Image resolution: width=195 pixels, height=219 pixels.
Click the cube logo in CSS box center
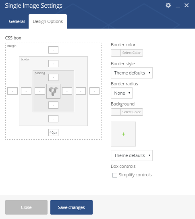[54, 91]
